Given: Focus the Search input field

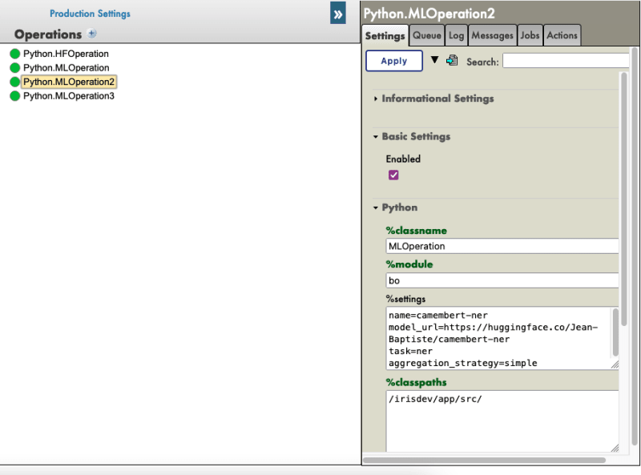Looking at the screenshot, I should 566,61.
